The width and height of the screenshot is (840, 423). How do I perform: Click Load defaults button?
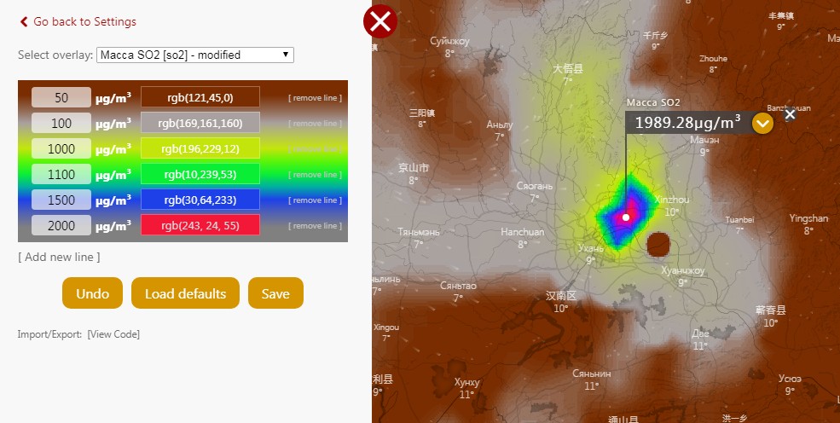[x=185, y=293]
